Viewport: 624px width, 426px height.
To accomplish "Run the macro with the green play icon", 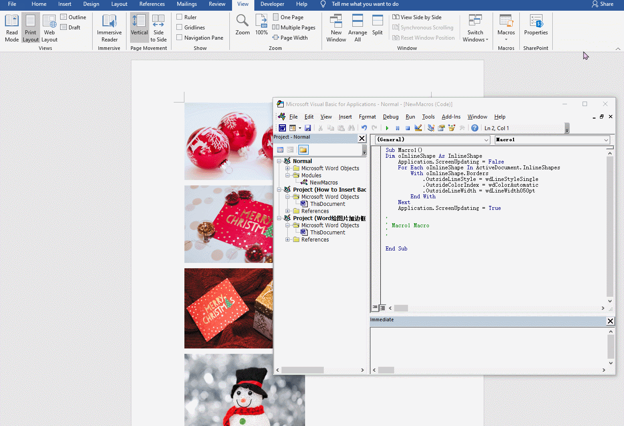I will (387, 128).
